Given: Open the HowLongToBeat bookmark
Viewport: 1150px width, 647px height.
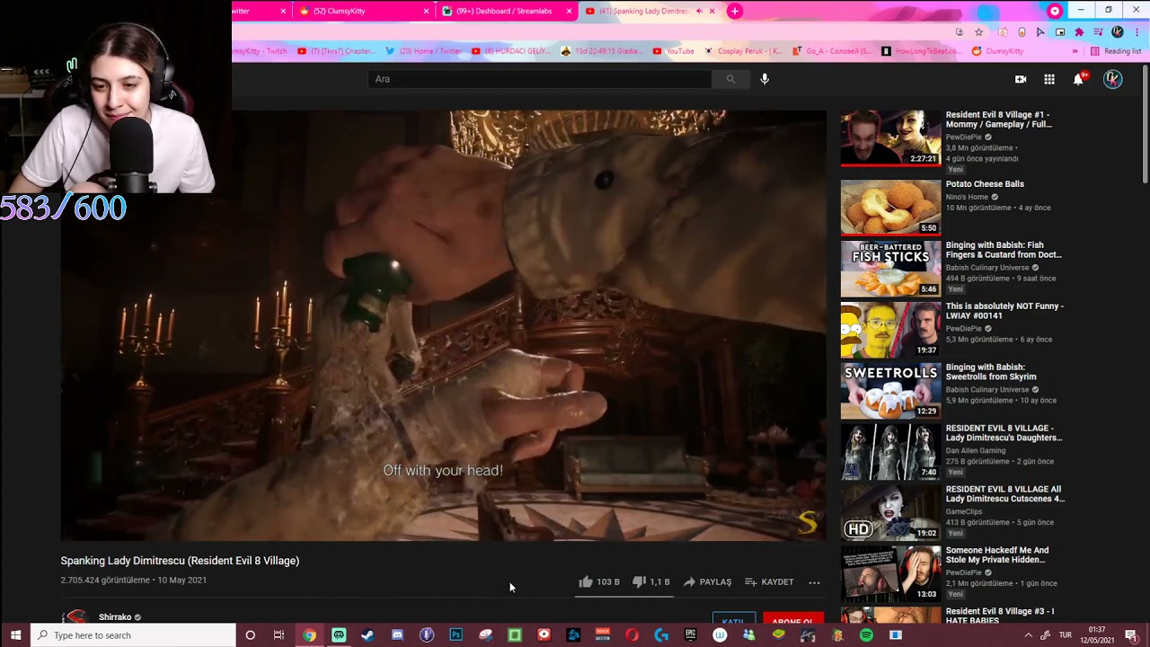Looking at the screenshot, I should [x=921, y=51].
